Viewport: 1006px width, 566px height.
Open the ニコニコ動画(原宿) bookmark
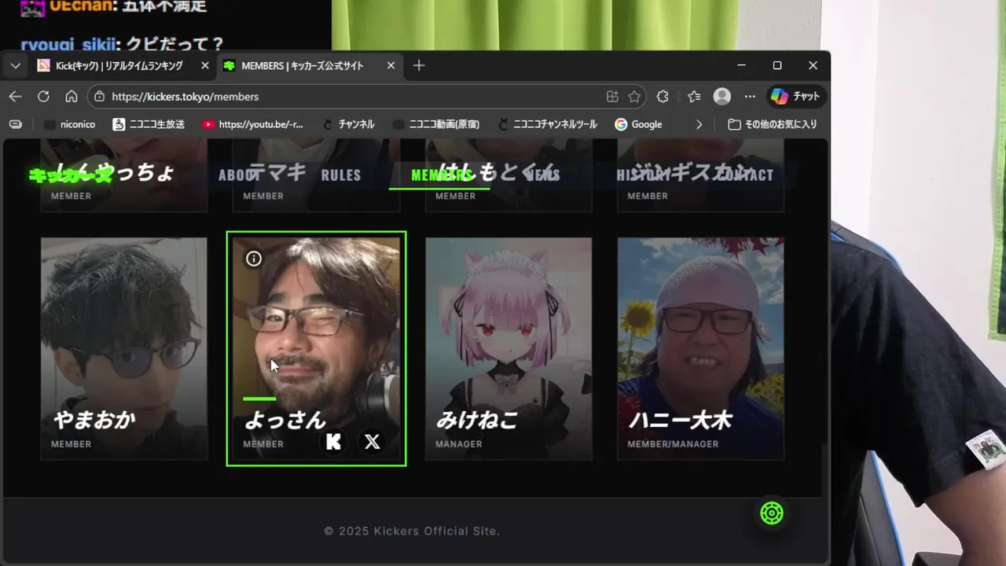click(x=435, y=124)
